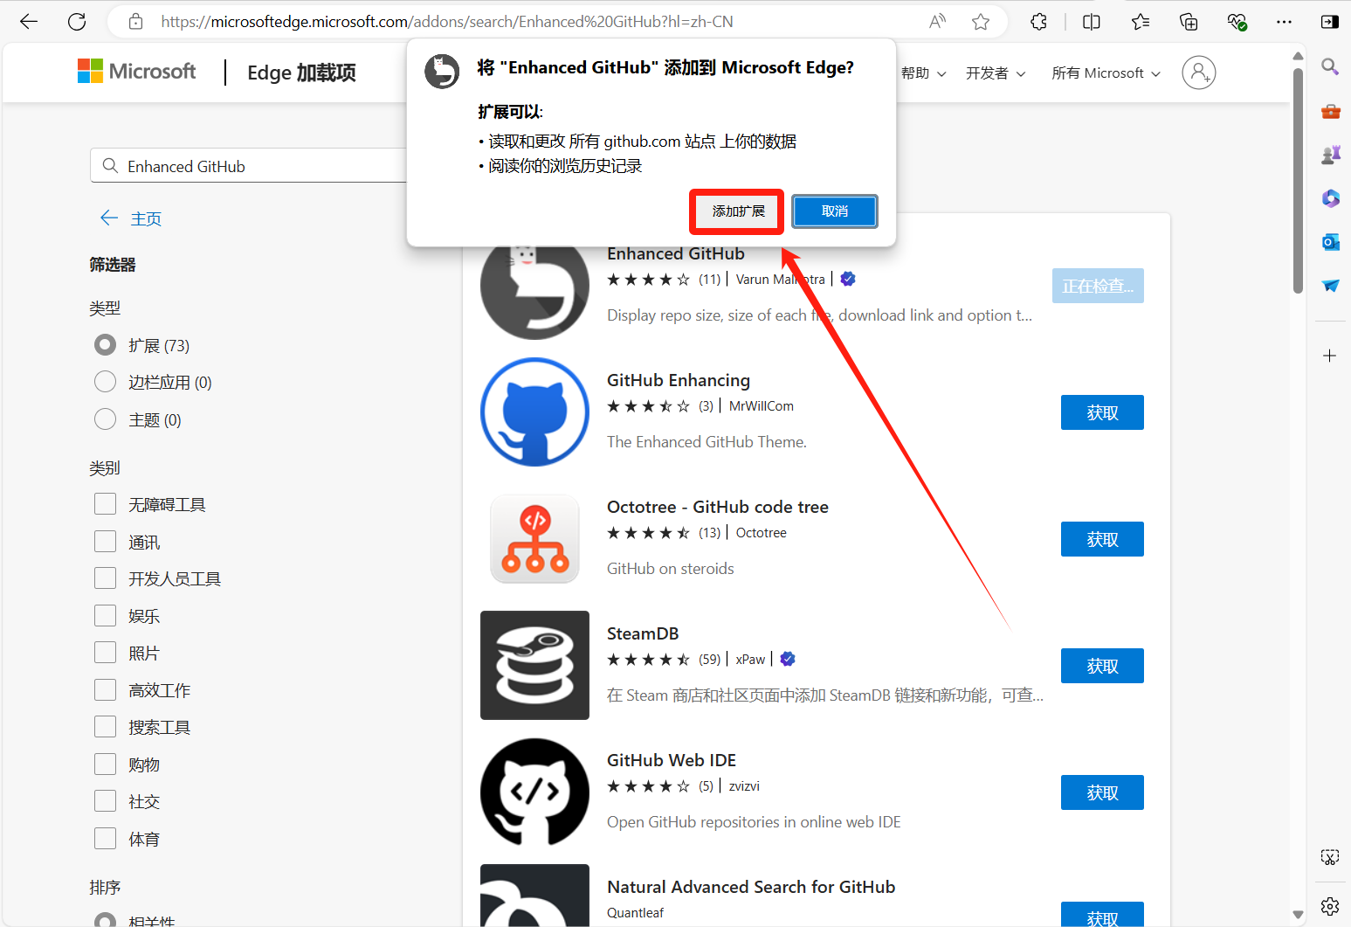Expand the 所有 Microsoft dropdown

pyautogui.click(x=1106, y=73)
